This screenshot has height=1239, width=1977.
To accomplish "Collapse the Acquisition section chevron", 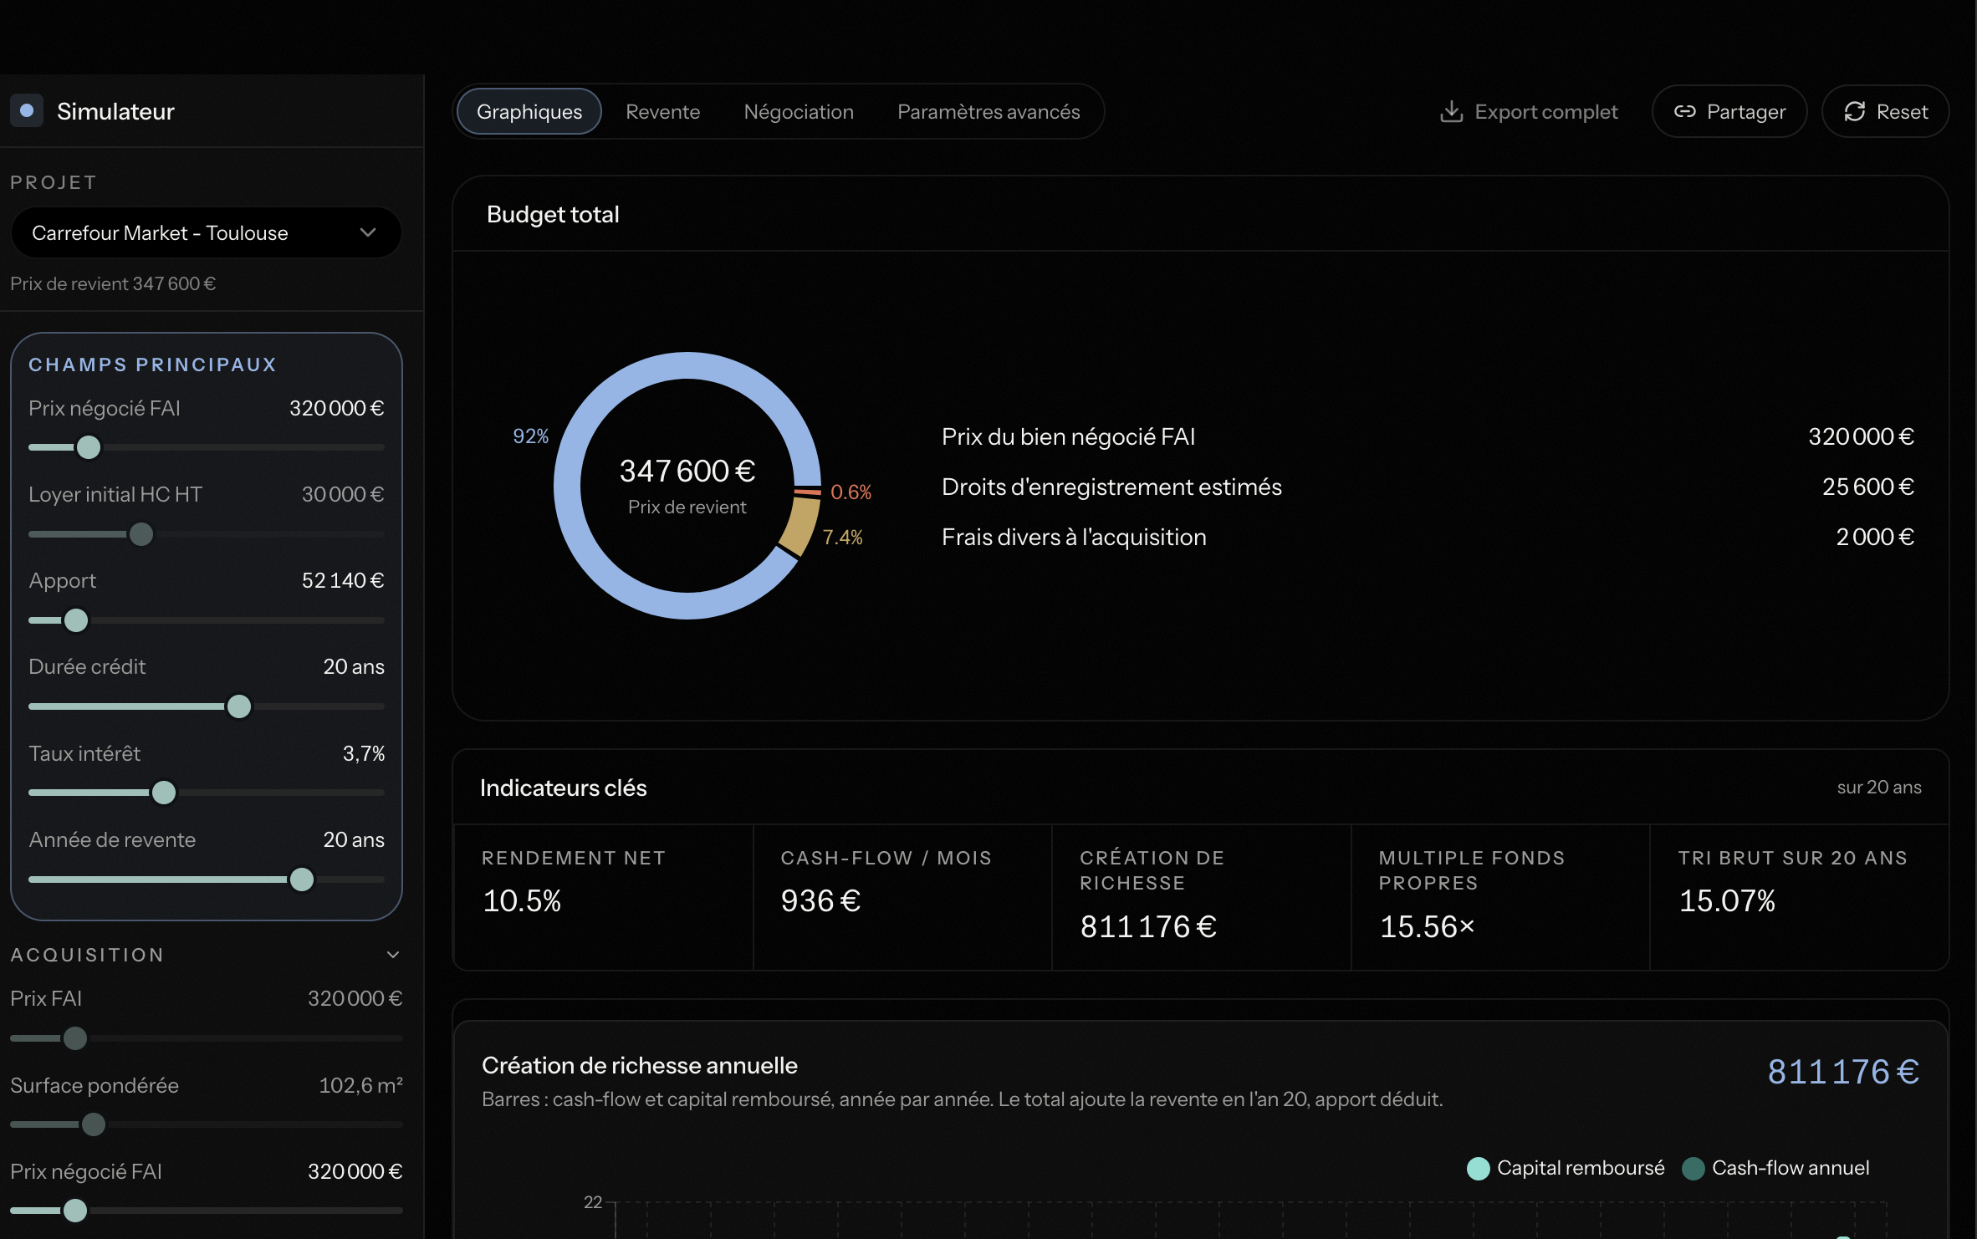I will point(393,955).
